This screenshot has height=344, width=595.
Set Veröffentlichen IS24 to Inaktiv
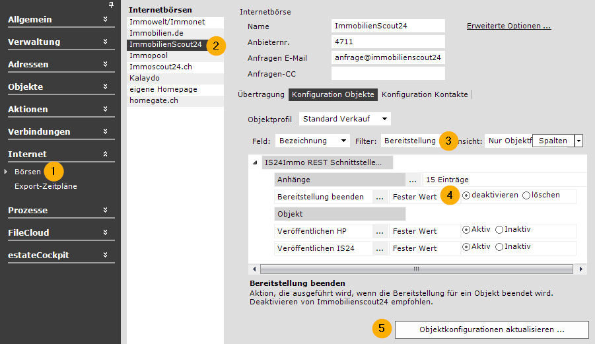[499, 247]
